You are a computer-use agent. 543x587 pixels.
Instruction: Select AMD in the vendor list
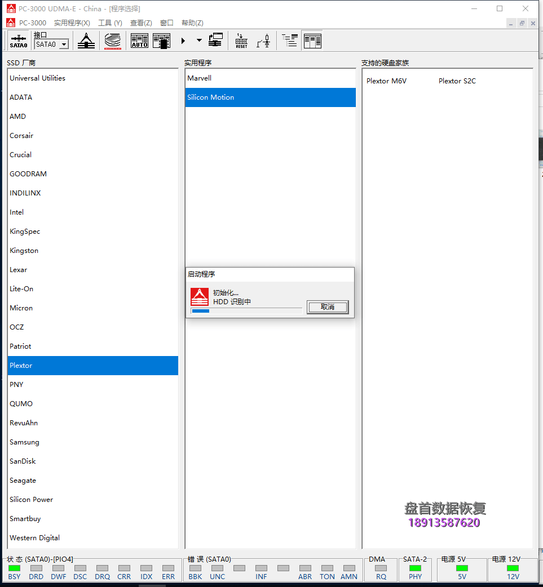(93, 117)
